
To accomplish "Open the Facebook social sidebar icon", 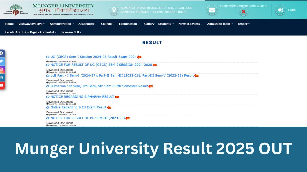I will pyautogui.click(x=2, y=53).
